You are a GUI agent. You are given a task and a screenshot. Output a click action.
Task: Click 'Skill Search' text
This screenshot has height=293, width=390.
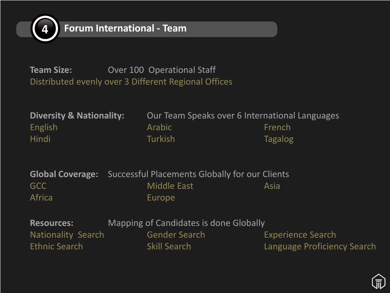pos(169,246)
